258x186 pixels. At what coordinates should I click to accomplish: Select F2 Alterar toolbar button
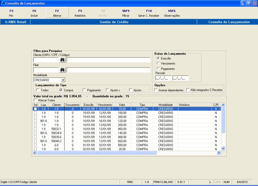pos(57,13)
